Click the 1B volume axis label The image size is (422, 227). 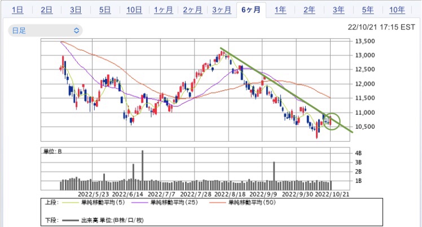tap(358, 181)
